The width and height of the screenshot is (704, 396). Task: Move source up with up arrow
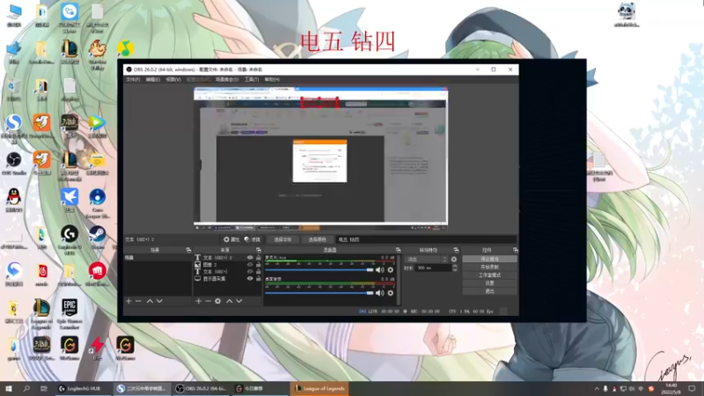(x=230, y=301)
